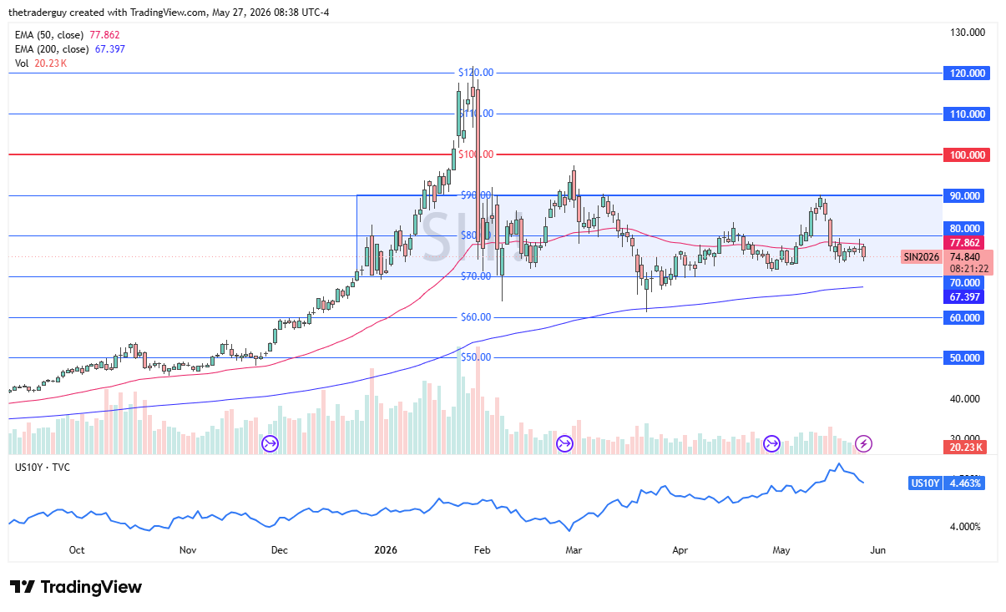Click the Nov date axis label

click(x=188, y=550)
